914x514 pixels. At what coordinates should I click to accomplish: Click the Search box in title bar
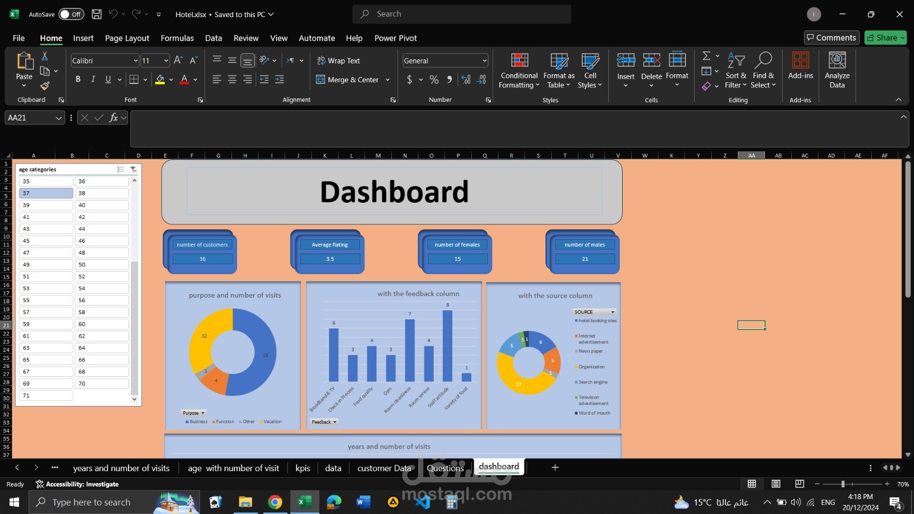click(x=462, y=14)
